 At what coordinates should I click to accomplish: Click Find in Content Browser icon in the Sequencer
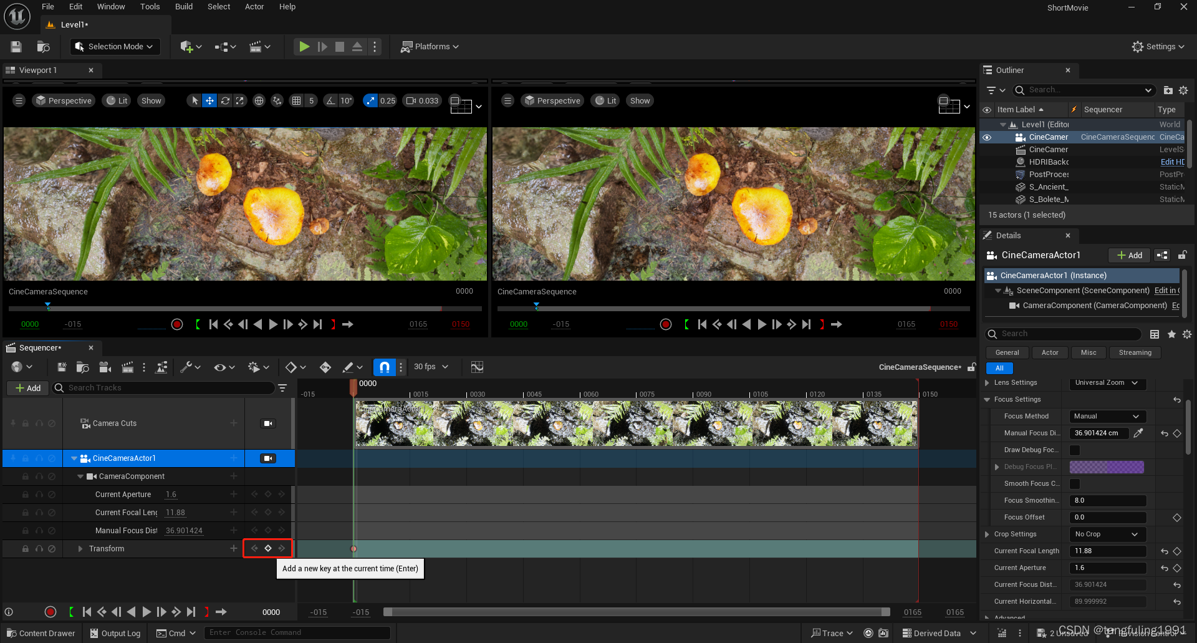[x=82, y=367]
